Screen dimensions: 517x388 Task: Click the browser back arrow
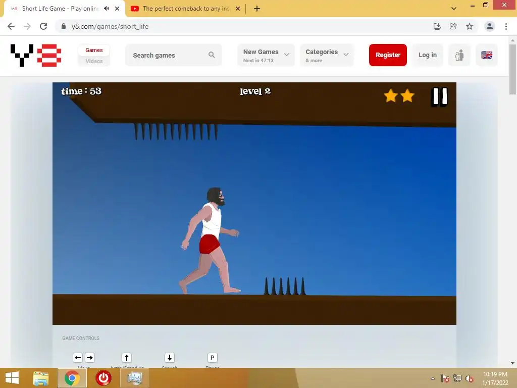[x=11, y=26]
